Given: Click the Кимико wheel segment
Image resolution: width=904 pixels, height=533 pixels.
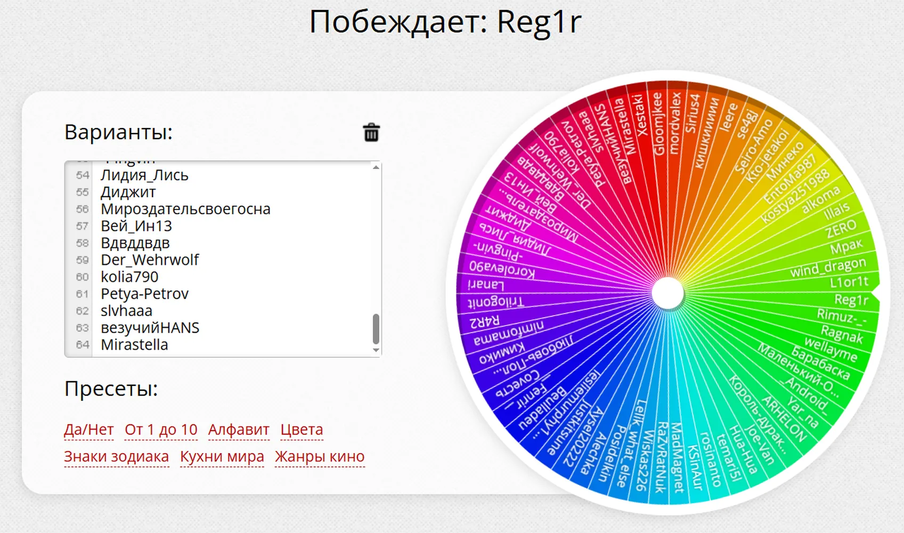Looking at the screenshot, I should (502, 354).
